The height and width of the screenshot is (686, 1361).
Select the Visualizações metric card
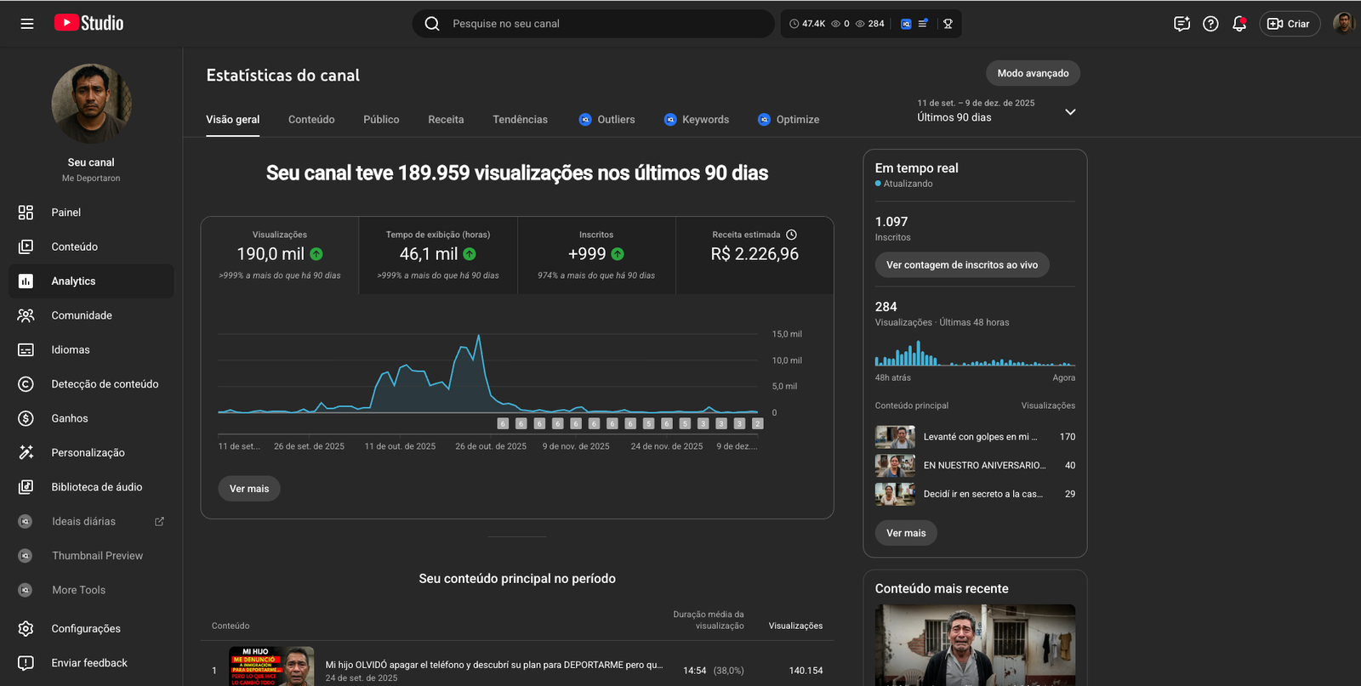tap(280, 255)
